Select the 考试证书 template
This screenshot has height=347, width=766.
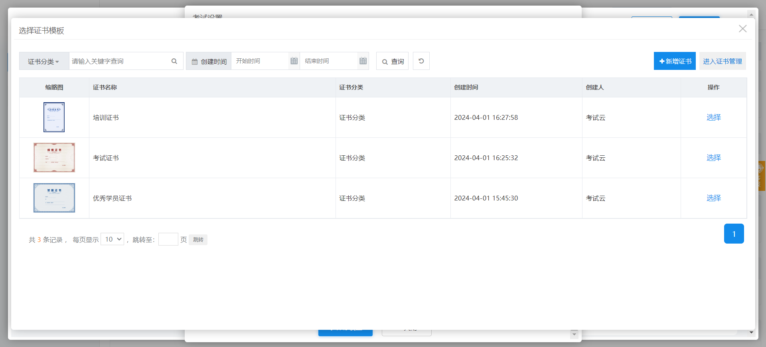tap(713, 158)
